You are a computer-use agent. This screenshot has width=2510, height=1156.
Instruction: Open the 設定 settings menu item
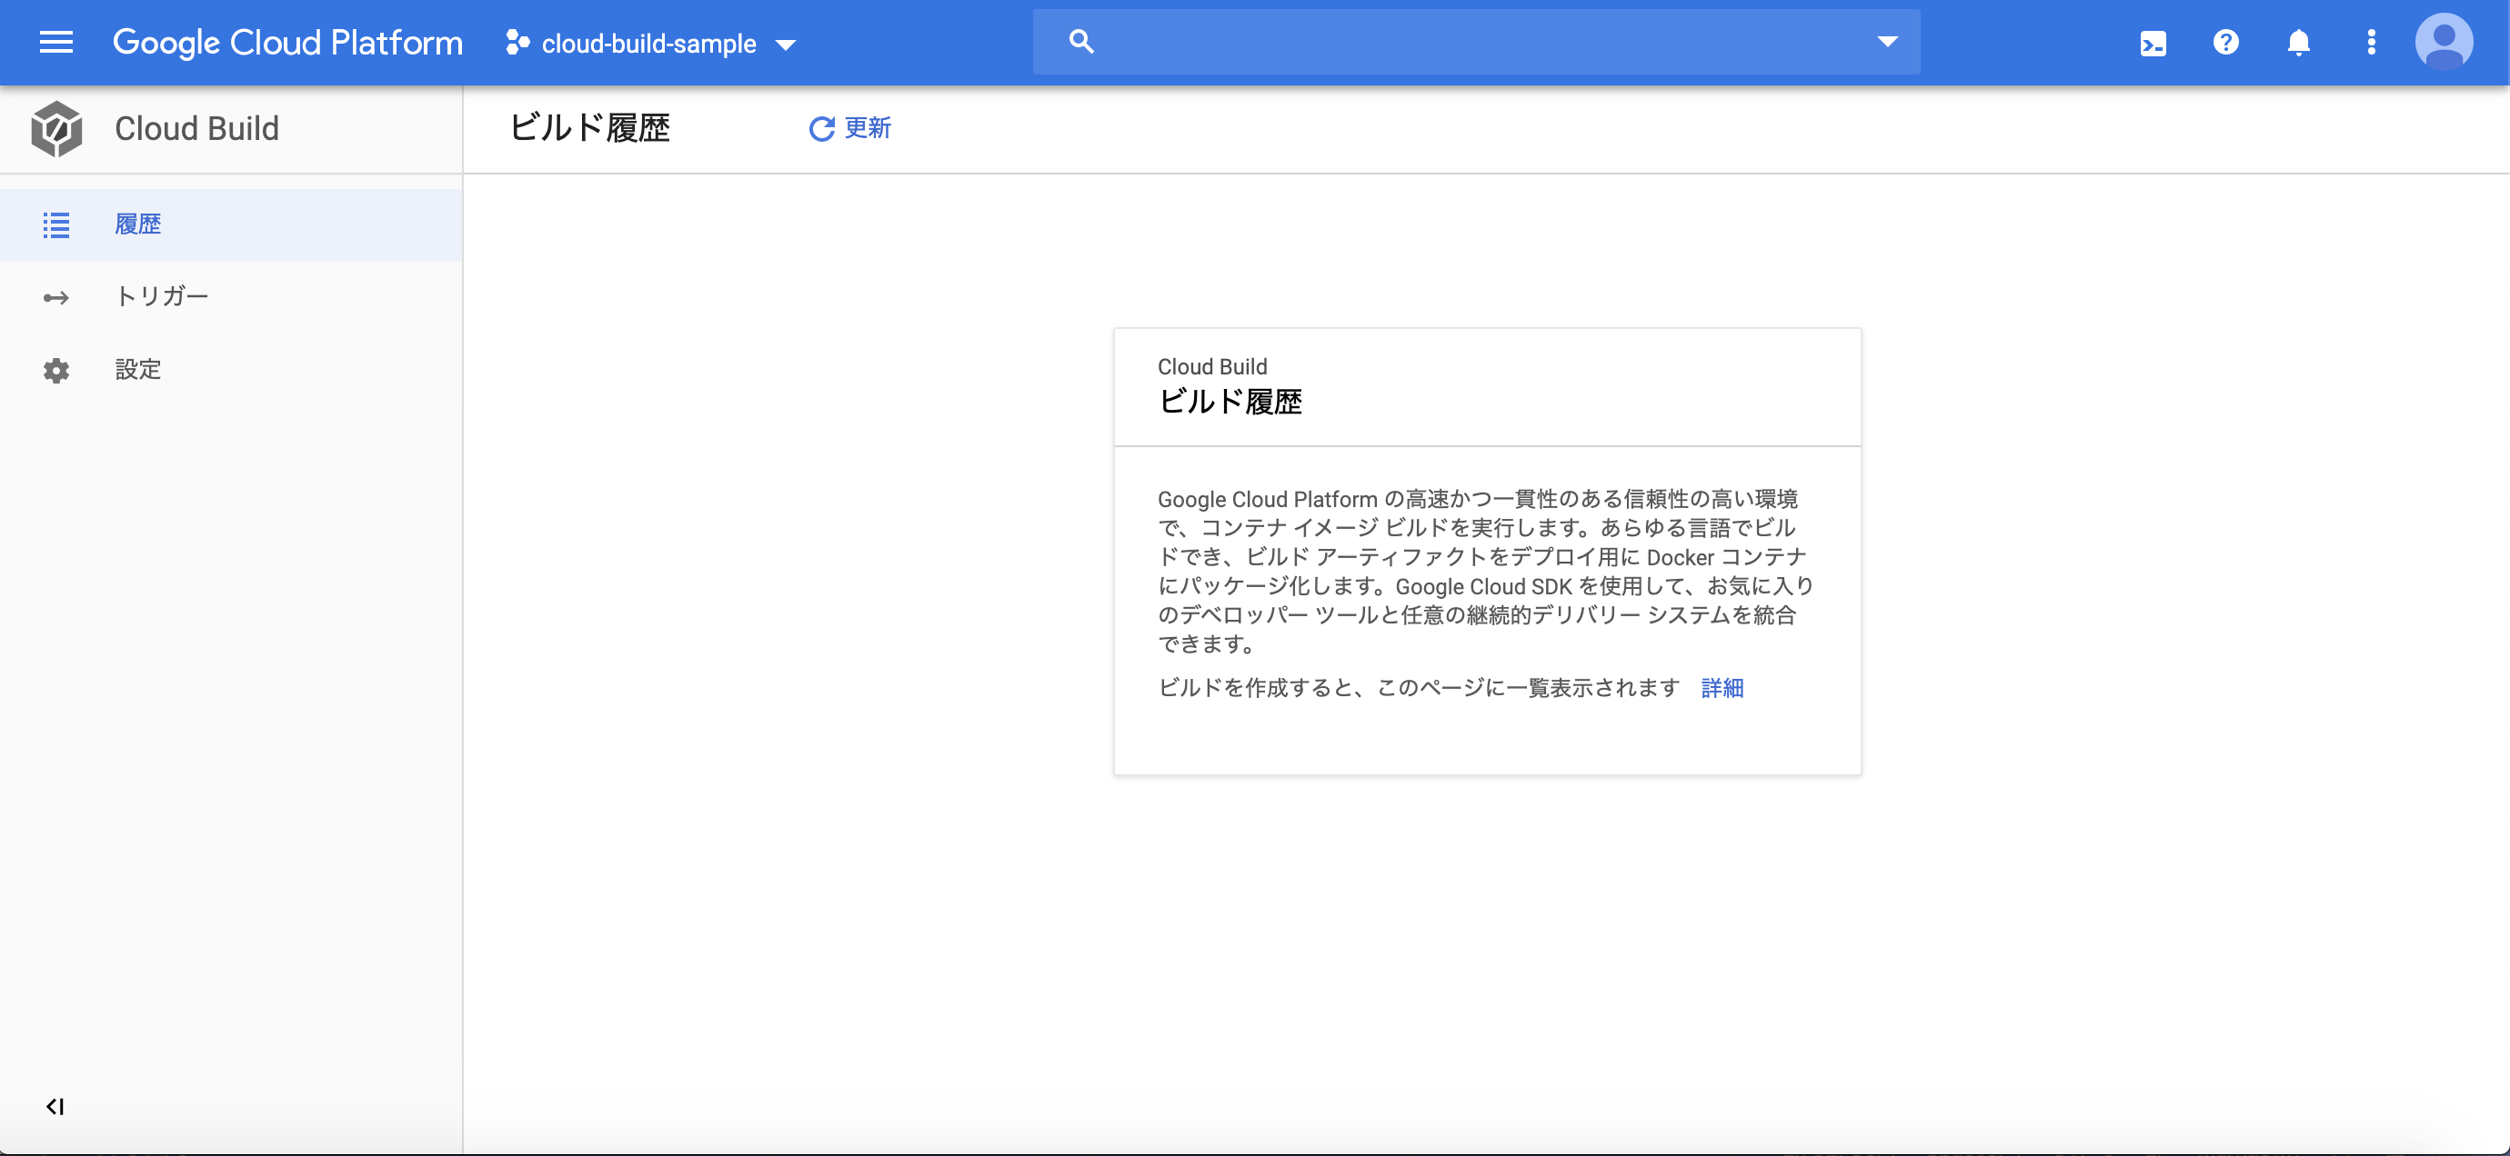point(231,370)
